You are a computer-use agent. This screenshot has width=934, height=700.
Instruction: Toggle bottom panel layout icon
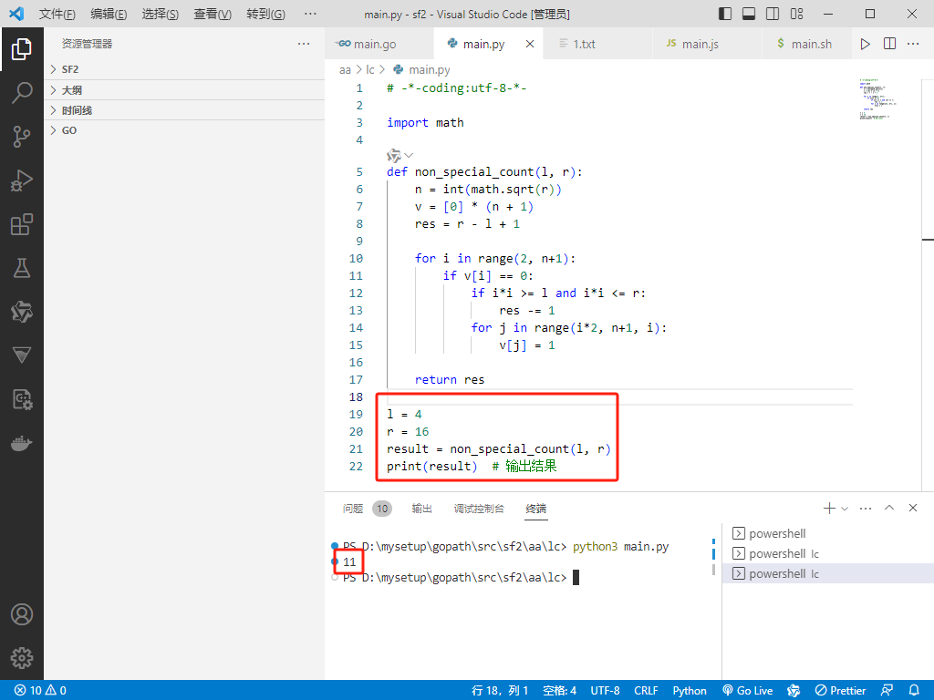tap(749, 14)
